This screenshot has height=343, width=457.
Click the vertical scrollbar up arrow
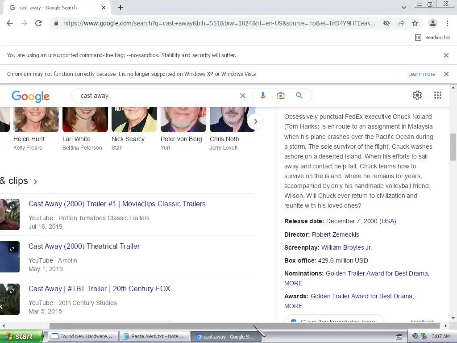tap(453, 88)
